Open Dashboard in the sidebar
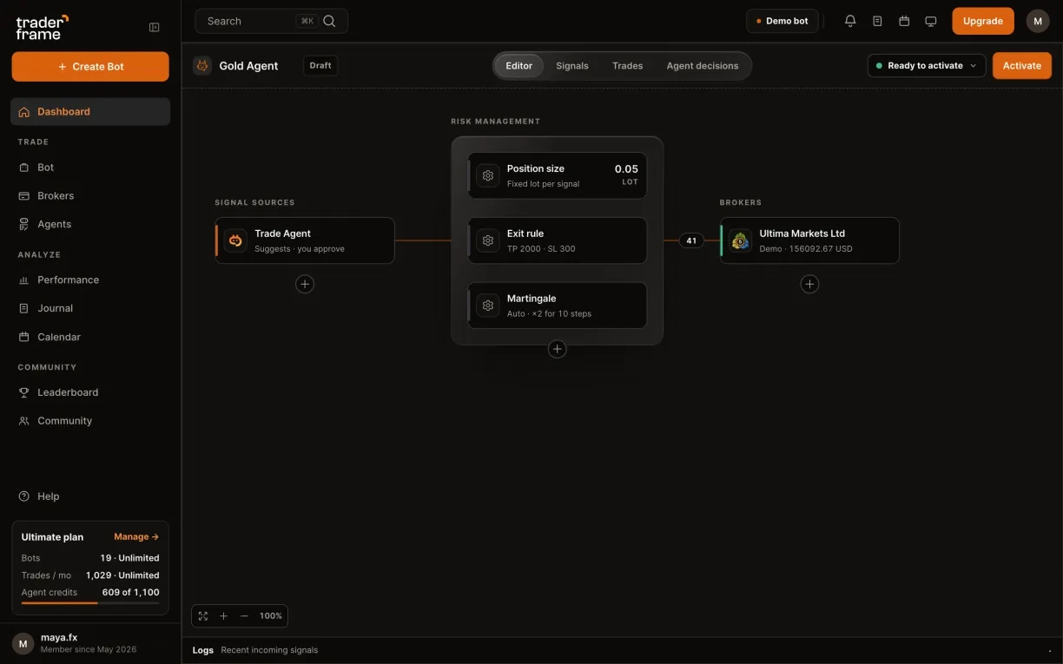This screenshot has width=1063, height=664. coord(90,111)
